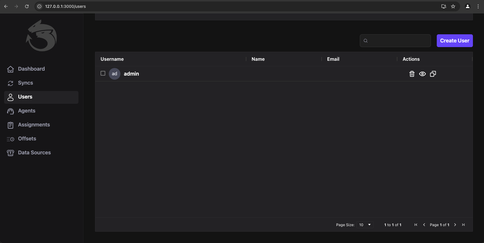This screenshot has height=243, width=484.
Task: Go to the Dashboard page
Action: 31,69
